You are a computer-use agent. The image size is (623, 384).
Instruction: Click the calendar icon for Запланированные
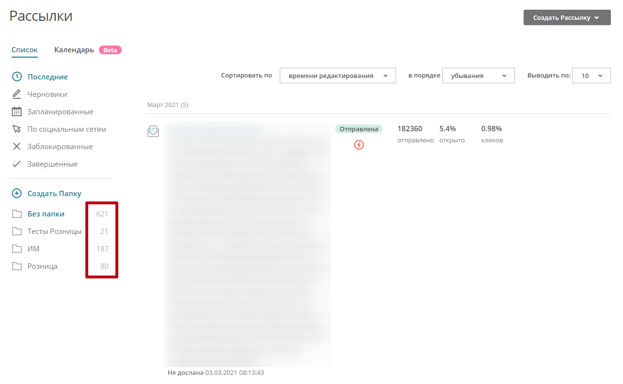(17, 111)
